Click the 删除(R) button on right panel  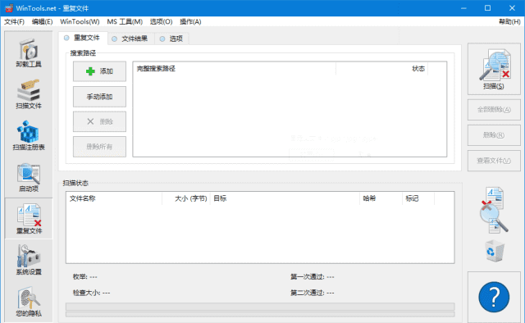[x=494, y=135]
